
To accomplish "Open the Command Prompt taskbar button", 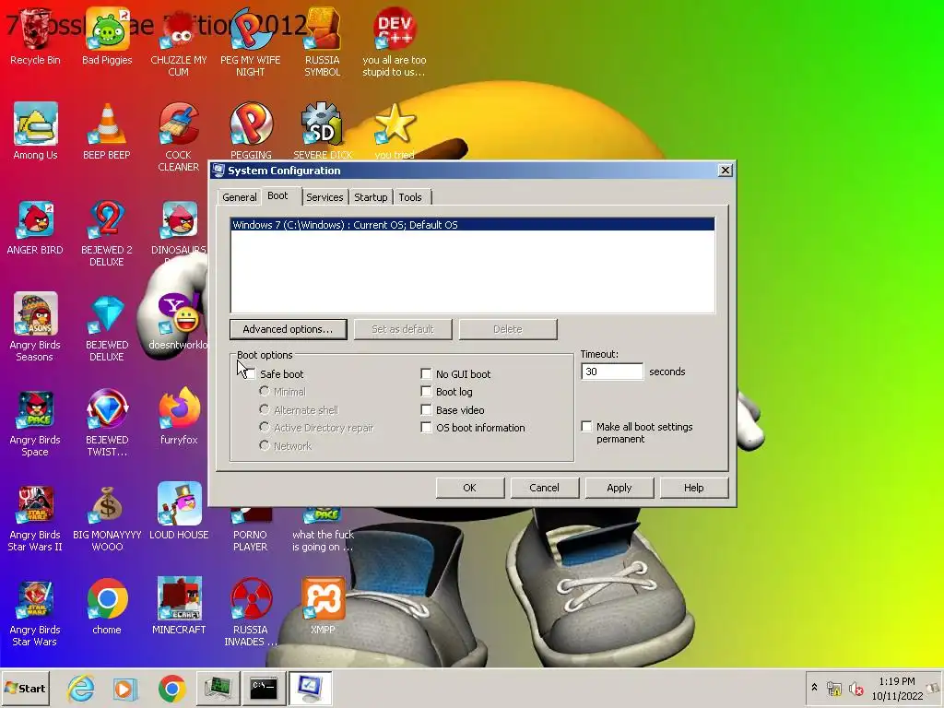I will [264, 688].
